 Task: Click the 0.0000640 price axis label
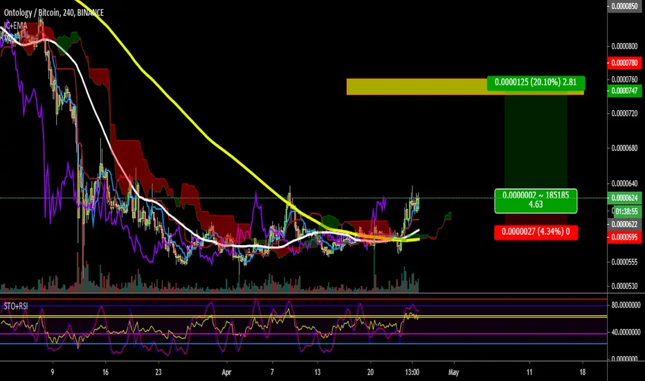click(624, 184)
